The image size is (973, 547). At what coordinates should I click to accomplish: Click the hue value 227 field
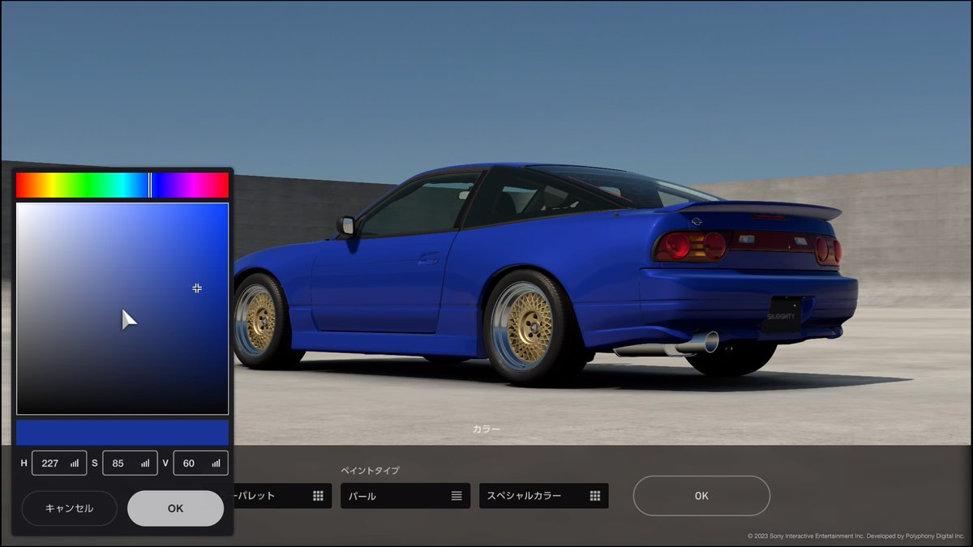(x=59, y=464)
